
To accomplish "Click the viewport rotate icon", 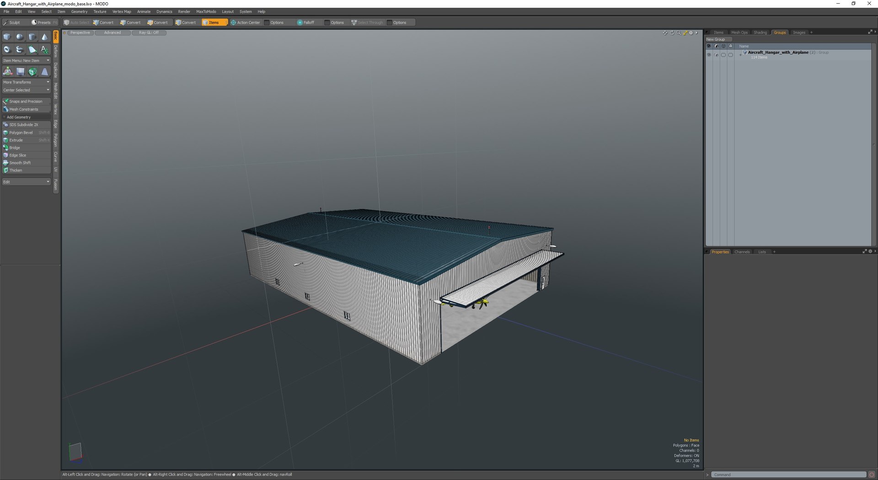I will [x=672, y=33].
